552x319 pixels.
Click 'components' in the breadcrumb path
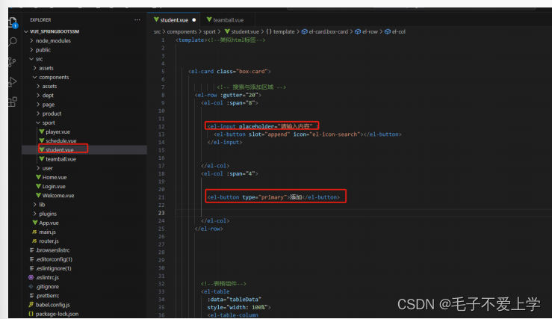[182, 31]
